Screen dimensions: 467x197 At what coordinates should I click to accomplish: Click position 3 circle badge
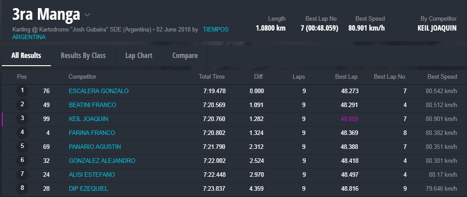point(23,119)
